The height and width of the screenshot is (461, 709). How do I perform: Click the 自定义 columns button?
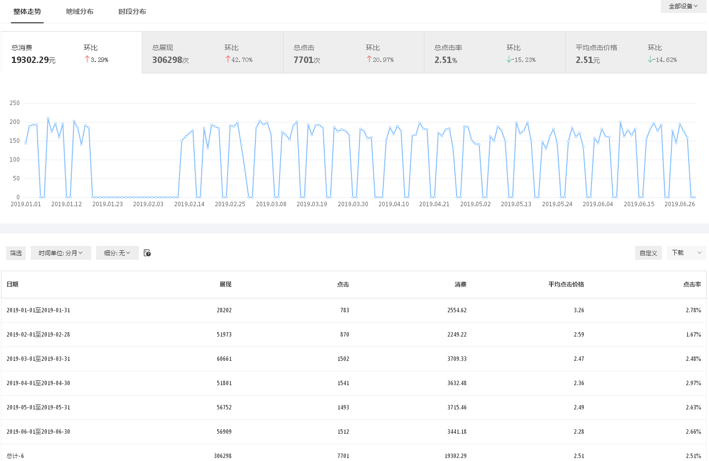pos(648,253)
